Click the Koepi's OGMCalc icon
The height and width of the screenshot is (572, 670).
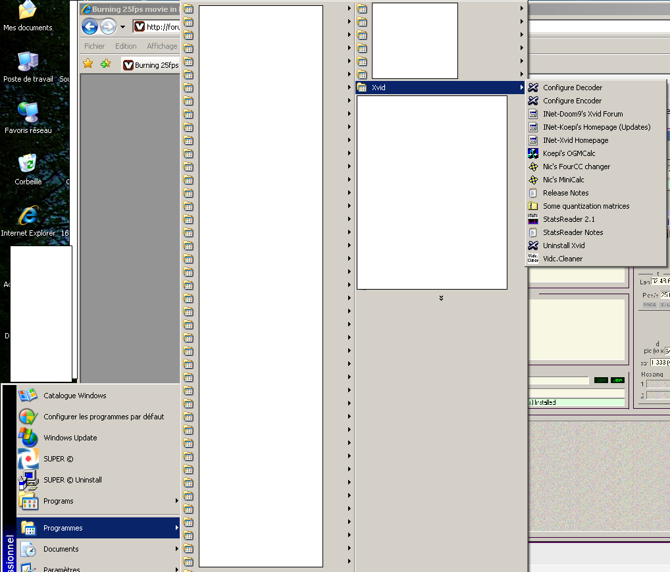coord(533,153)
